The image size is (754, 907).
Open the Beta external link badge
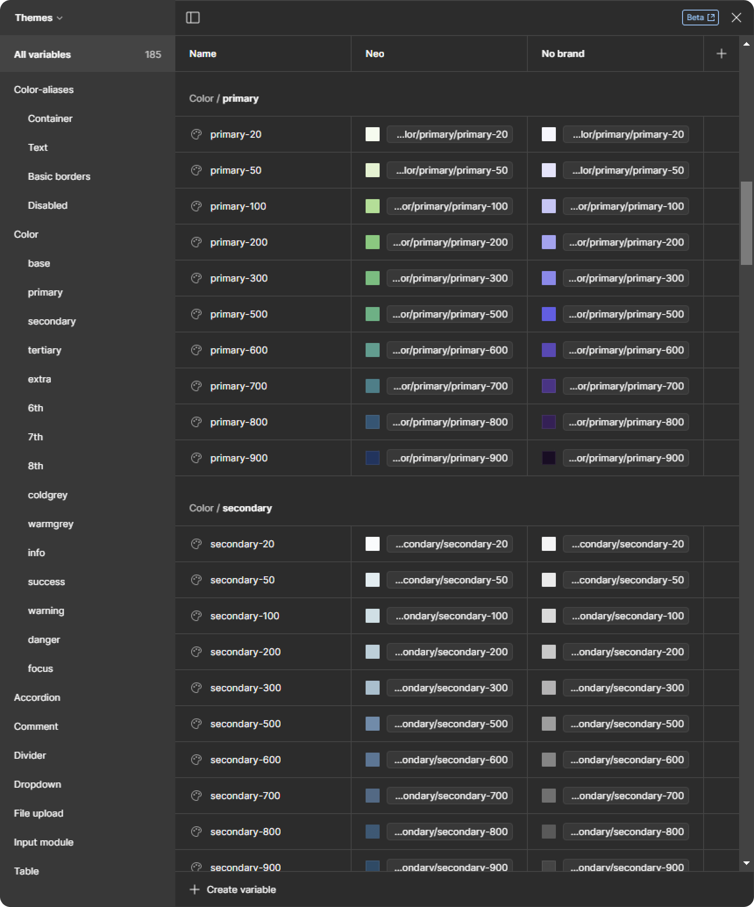pyautogui.click(x=700, y=18)
